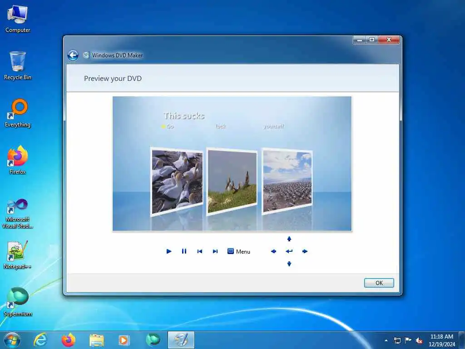Click the Enter navigation button
Image resolution: width=465 pixels, height=349 pixels.
click(x=289, y=251)
